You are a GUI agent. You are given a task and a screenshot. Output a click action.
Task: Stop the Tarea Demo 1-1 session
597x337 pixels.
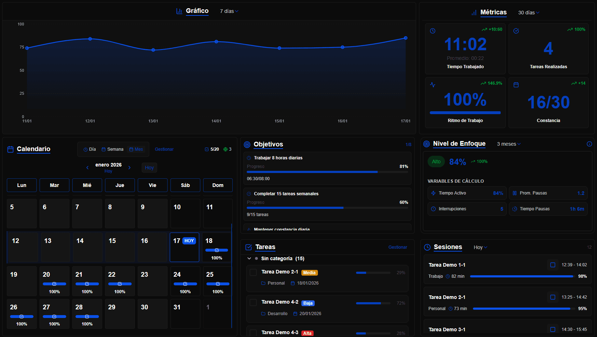tap(553, 265)
